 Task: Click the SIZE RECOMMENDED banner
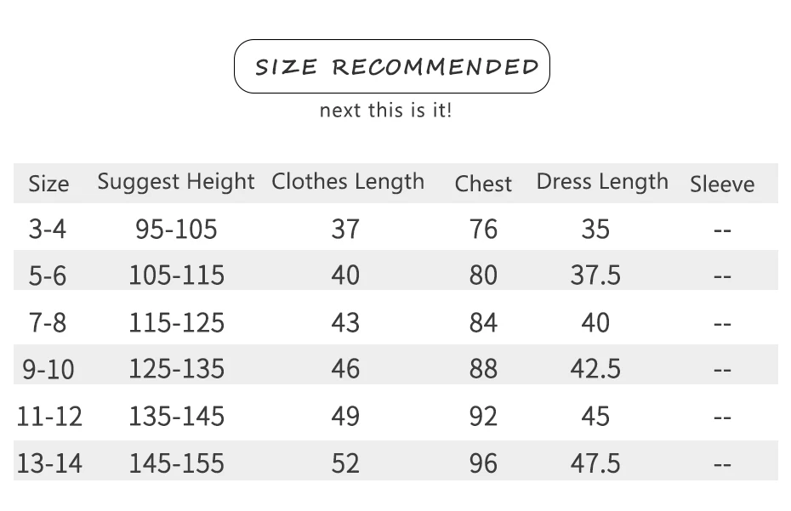392,66
